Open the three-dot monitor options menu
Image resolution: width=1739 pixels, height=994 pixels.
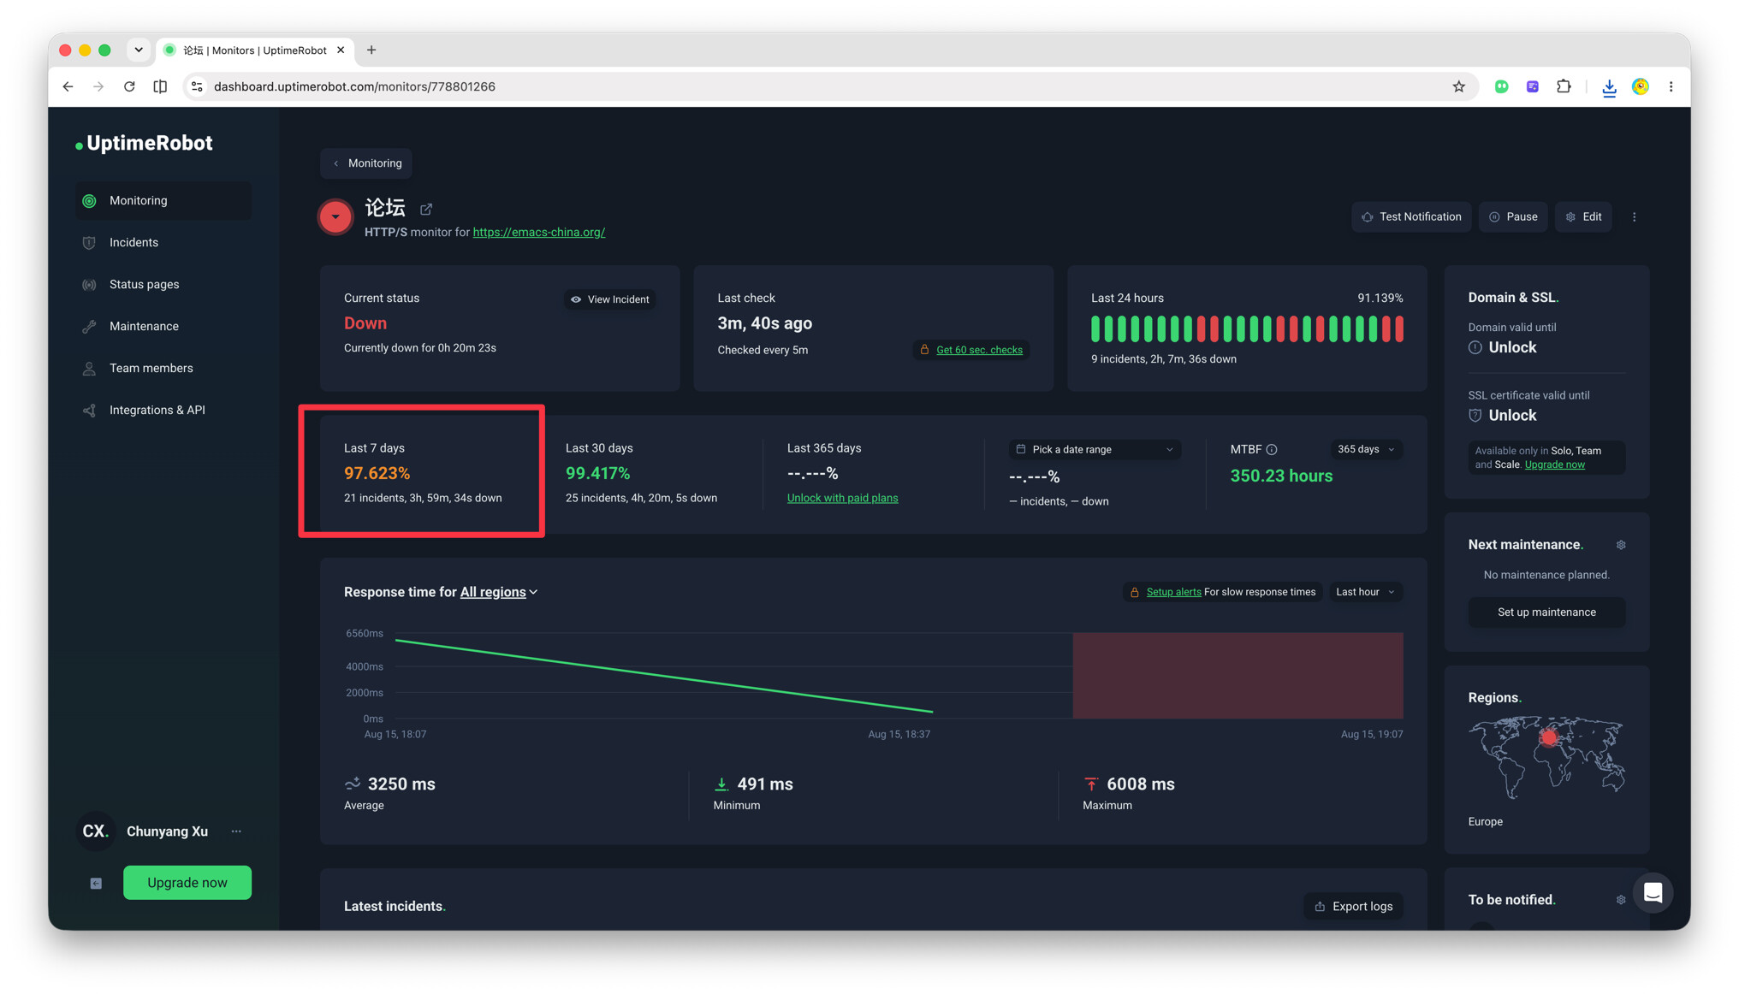point(1635,217)
